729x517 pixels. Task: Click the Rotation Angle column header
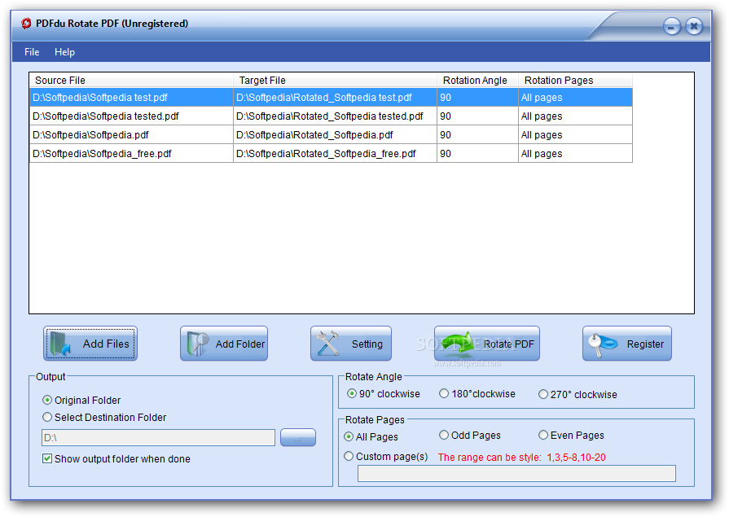coord(478,81)
